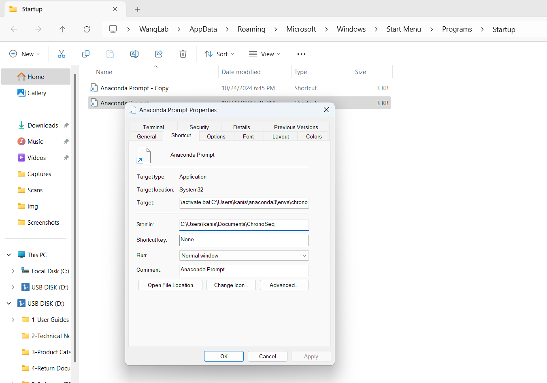The height and width of the screenshot is (383, 547).
Task: Click the Share icon in toolbar
Action: point(159,54)
